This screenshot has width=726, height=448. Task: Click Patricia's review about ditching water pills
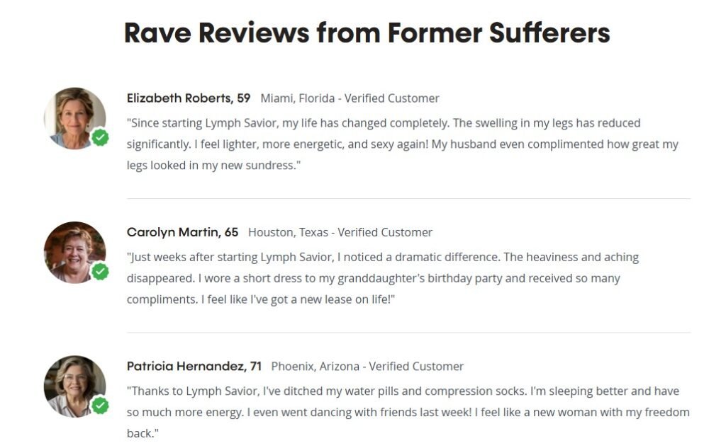pyautogui.click(x=408, y=413)
